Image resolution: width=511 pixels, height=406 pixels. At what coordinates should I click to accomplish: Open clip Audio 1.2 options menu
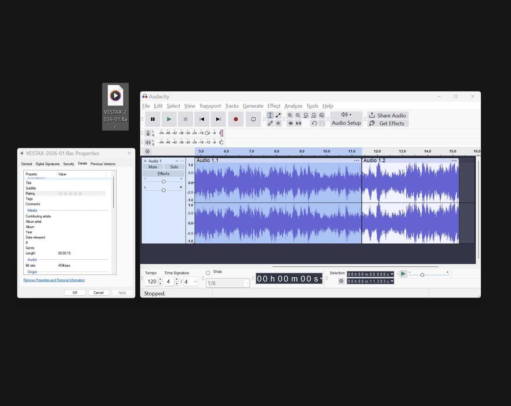[454, 161]
